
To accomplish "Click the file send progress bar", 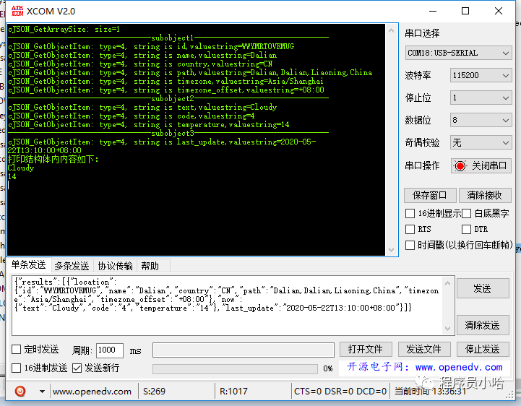I will [235, 368].
